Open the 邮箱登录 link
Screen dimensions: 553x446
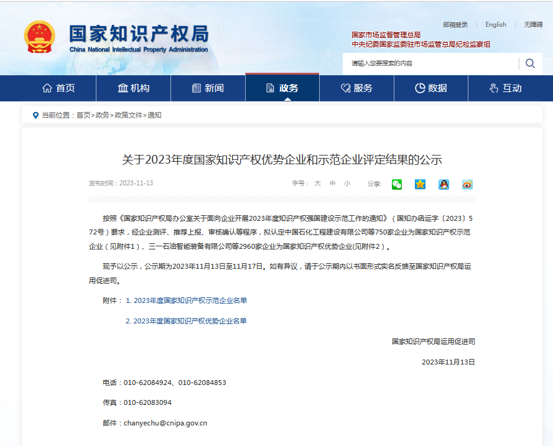(455, 25)
